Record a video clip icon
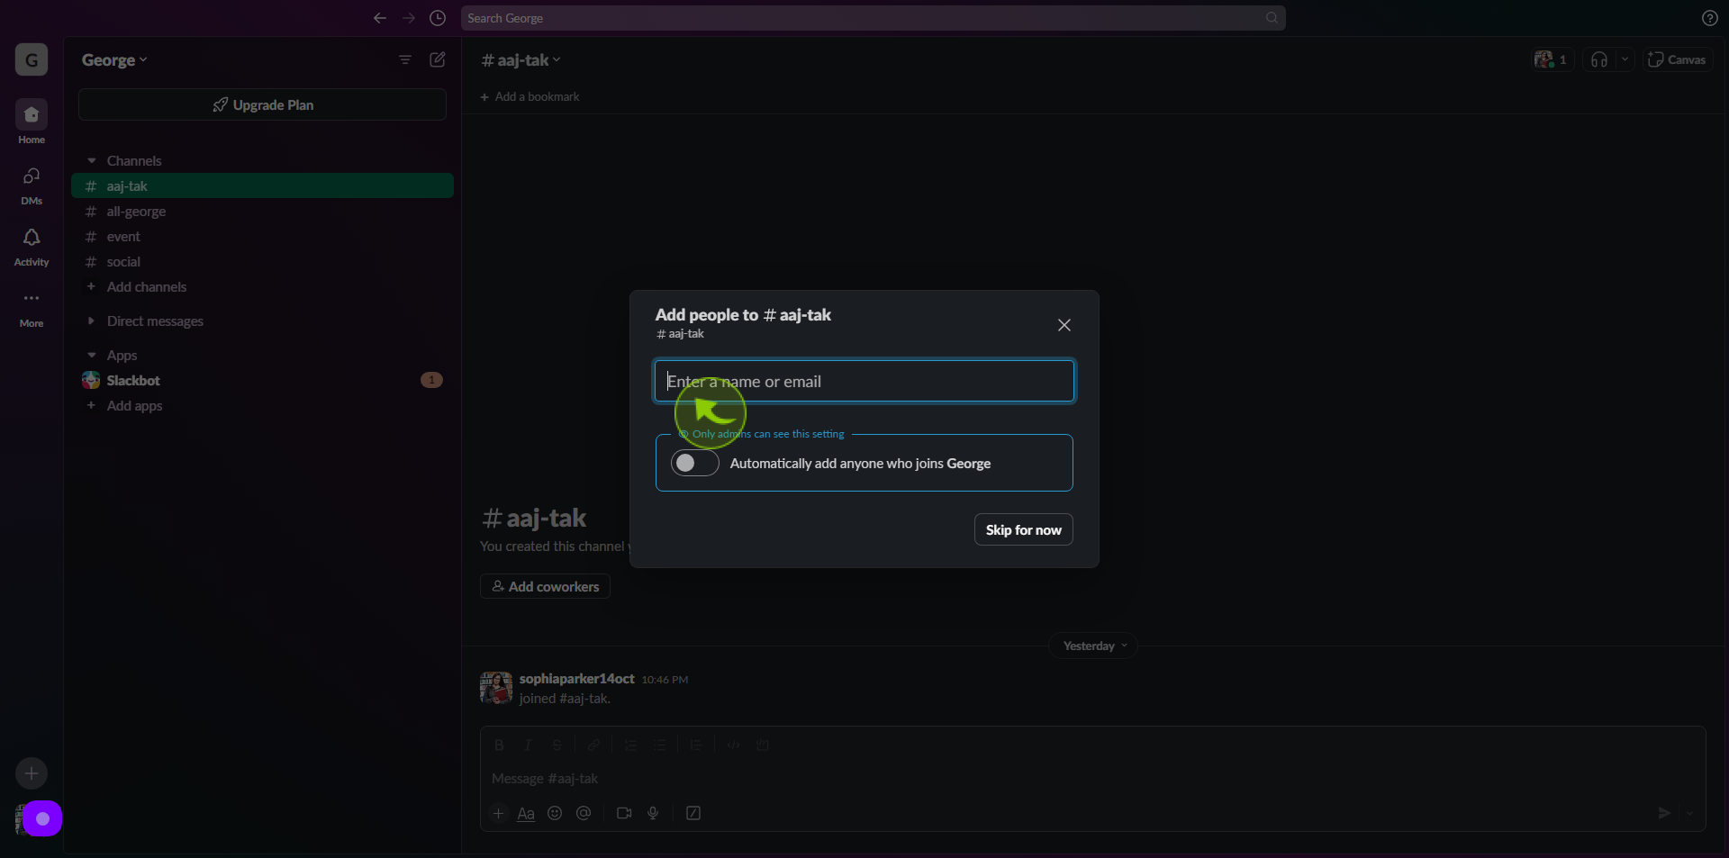1729x858 pixels. pyautogui.click(x=624, y=813)
